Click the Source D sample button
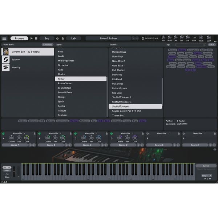Screen dimensions: 218x218 coord(123,145)
